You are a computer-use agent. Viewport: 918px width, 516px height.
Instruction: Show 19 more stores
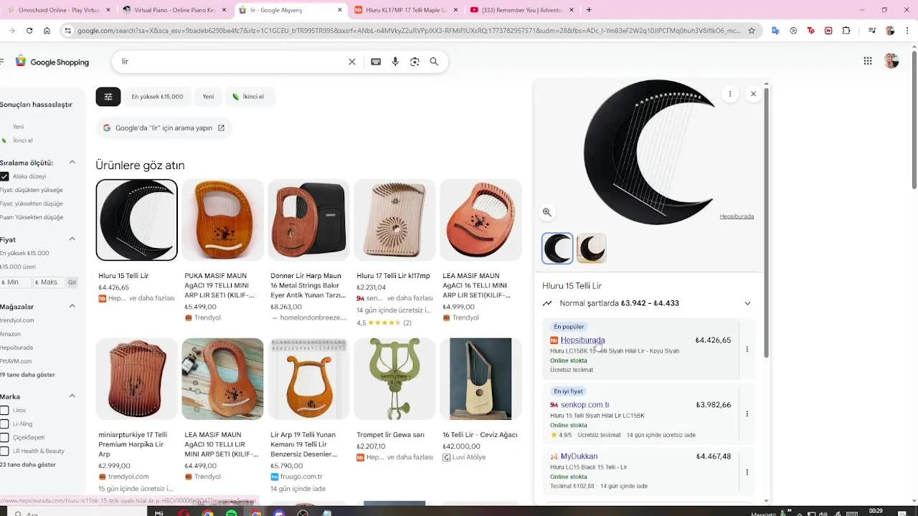tap(27, 375)
